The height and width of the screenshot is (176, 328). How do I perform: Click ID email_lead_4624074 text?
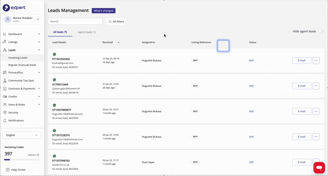click(65, 92)
